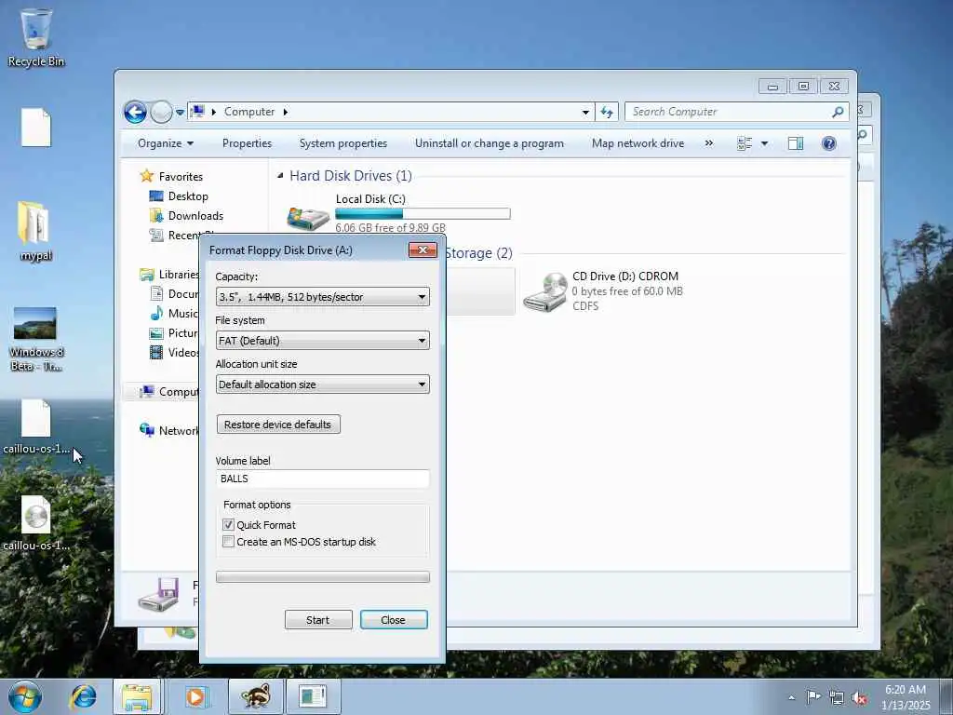Select Music library in navigation pane

[182, 314]
